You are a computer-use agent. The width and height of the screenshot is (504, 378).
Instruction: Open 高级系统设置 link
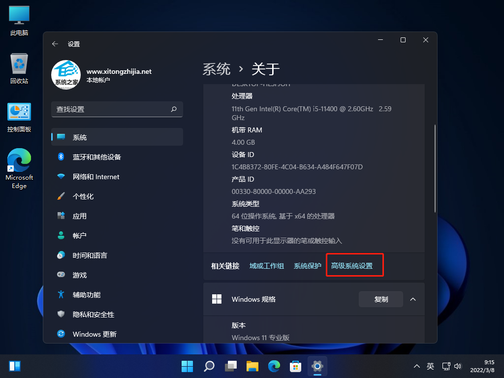coord(354,265)
